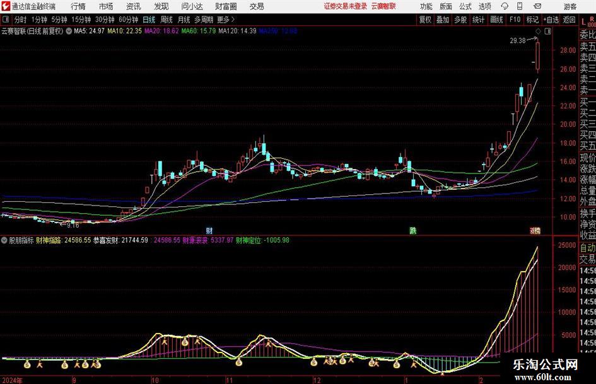Open the F10 company info
This screenshot has width=596, height=384.
pyautogui.click(x=515, y=20)
